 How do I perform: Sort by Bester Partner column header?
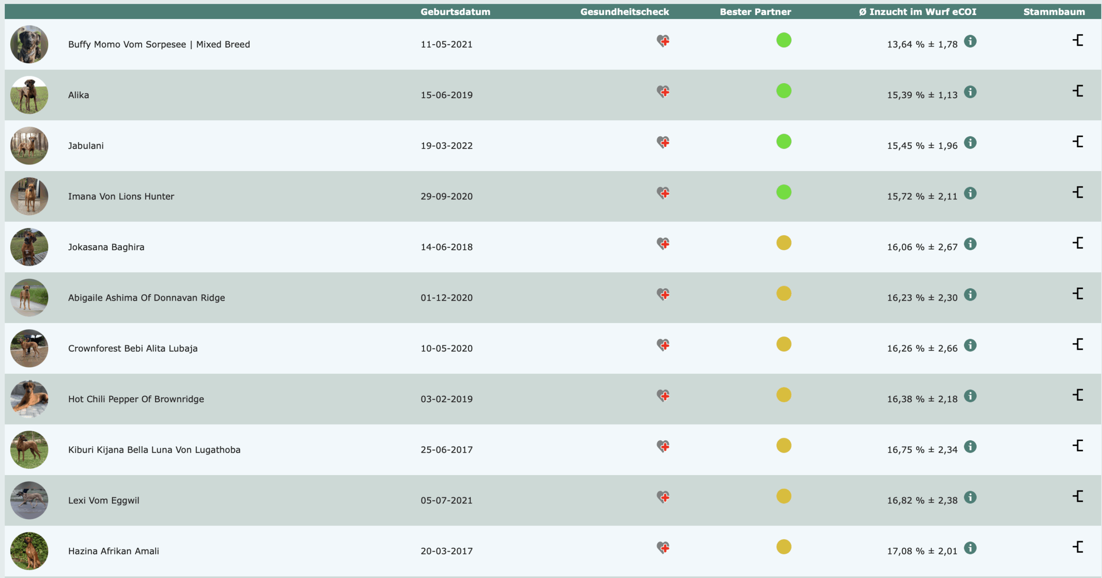(755, 12)
